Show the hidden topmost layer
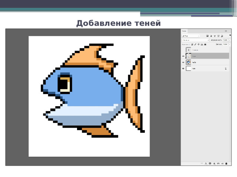The image size is (237, 177). click(x=183, y=50)
